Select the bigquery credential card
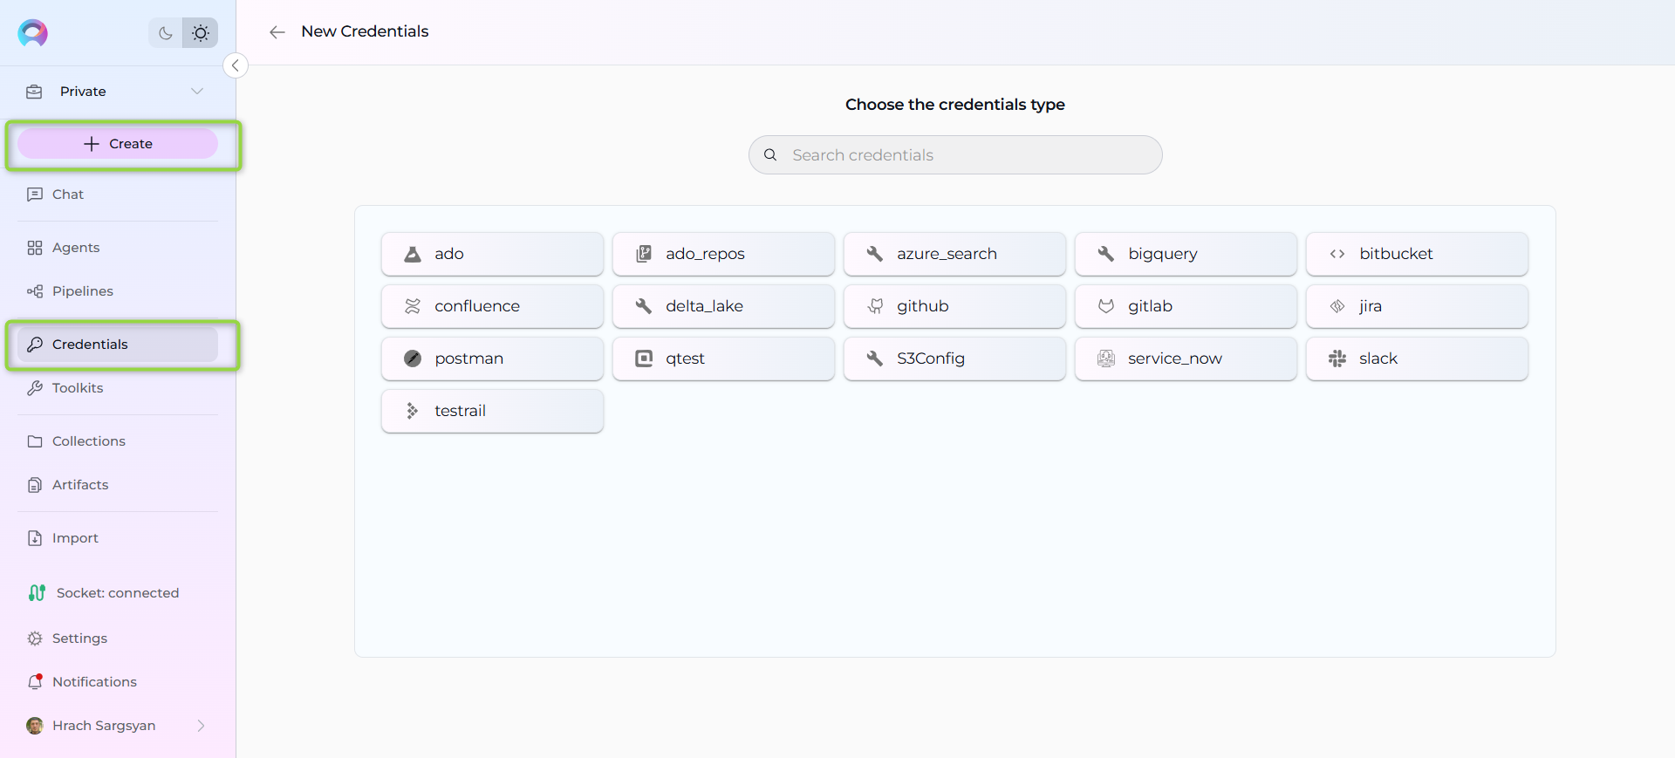Viewport: 1675px width, 758px height. pyautogui.click(x=1186, y=254)
